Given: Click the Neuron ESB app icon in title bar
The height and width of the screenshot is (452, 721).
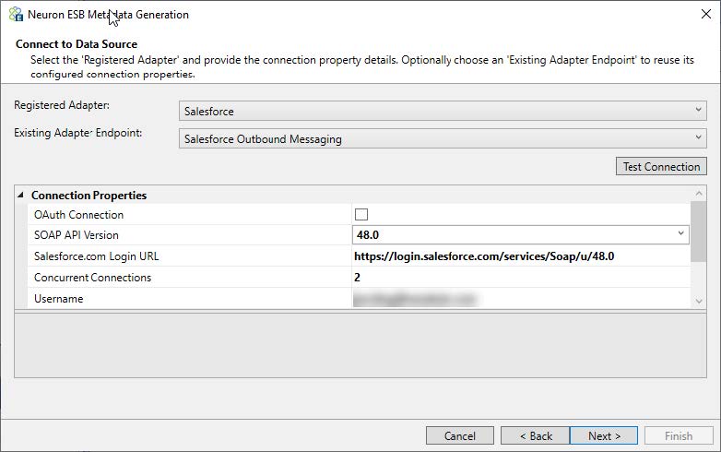Looking at the screenshot, I should click(x=16, y=14).
